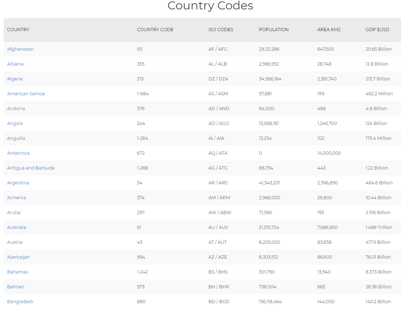This screenshot has width=401, height=309.
Task: Open the Azerbaijan country link
Action: (19, 257)
